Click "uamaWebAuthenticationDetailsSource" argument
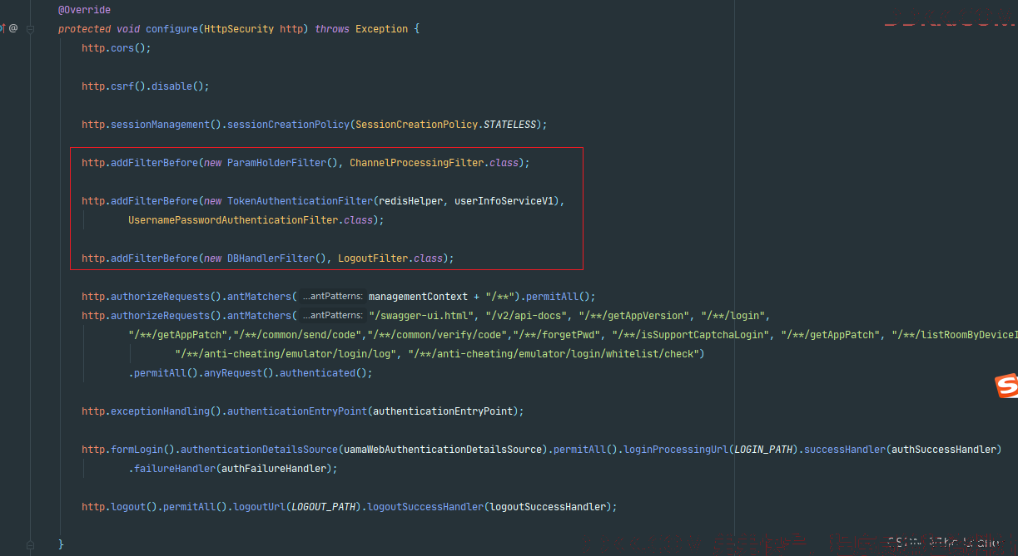The image size is (1018, 556). [443, 450]
